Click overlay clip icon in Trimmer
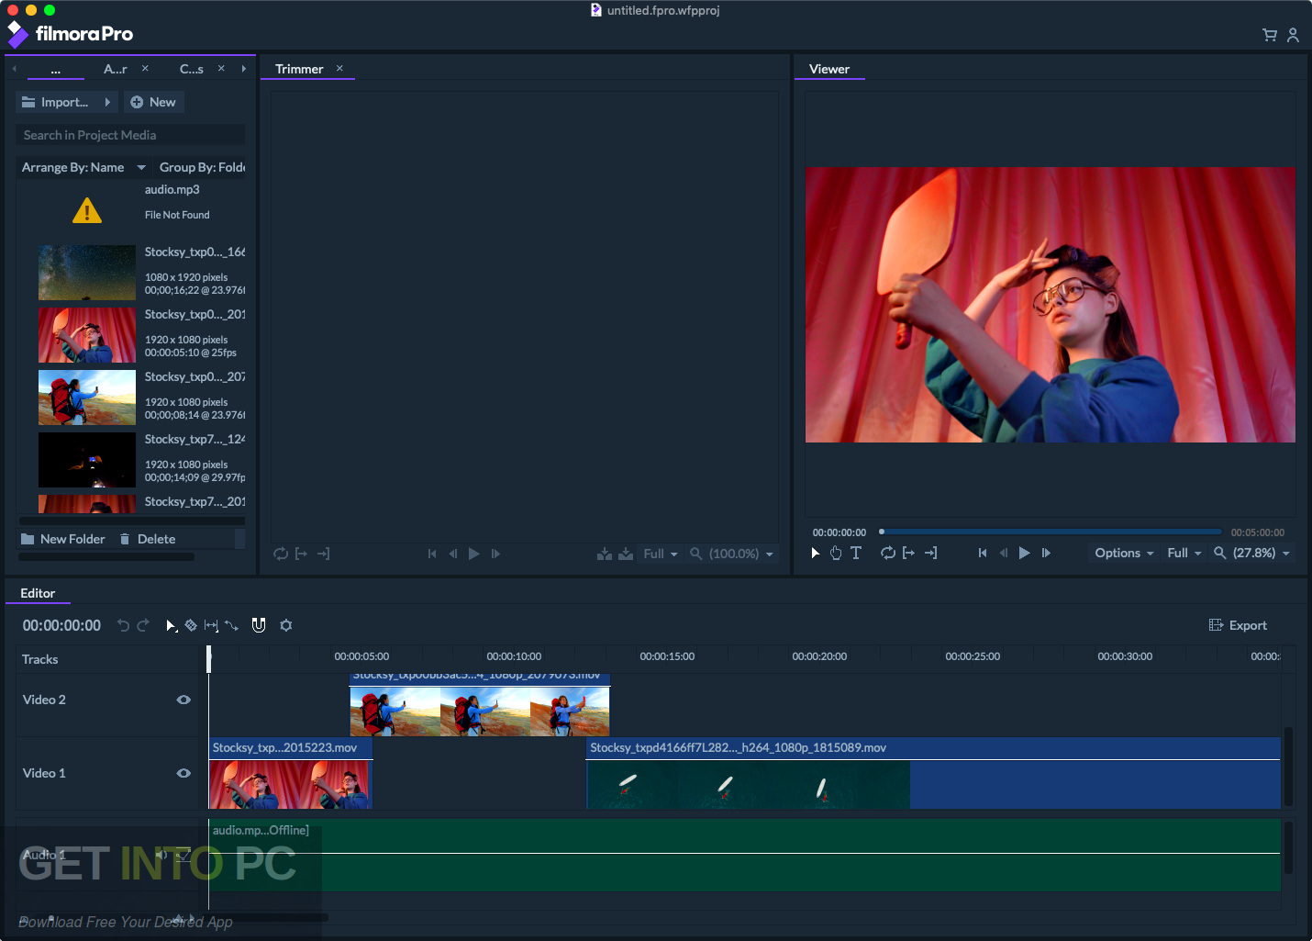Image resolution: width=1312 pixels, height=941 pixels. tap(626, 554)
